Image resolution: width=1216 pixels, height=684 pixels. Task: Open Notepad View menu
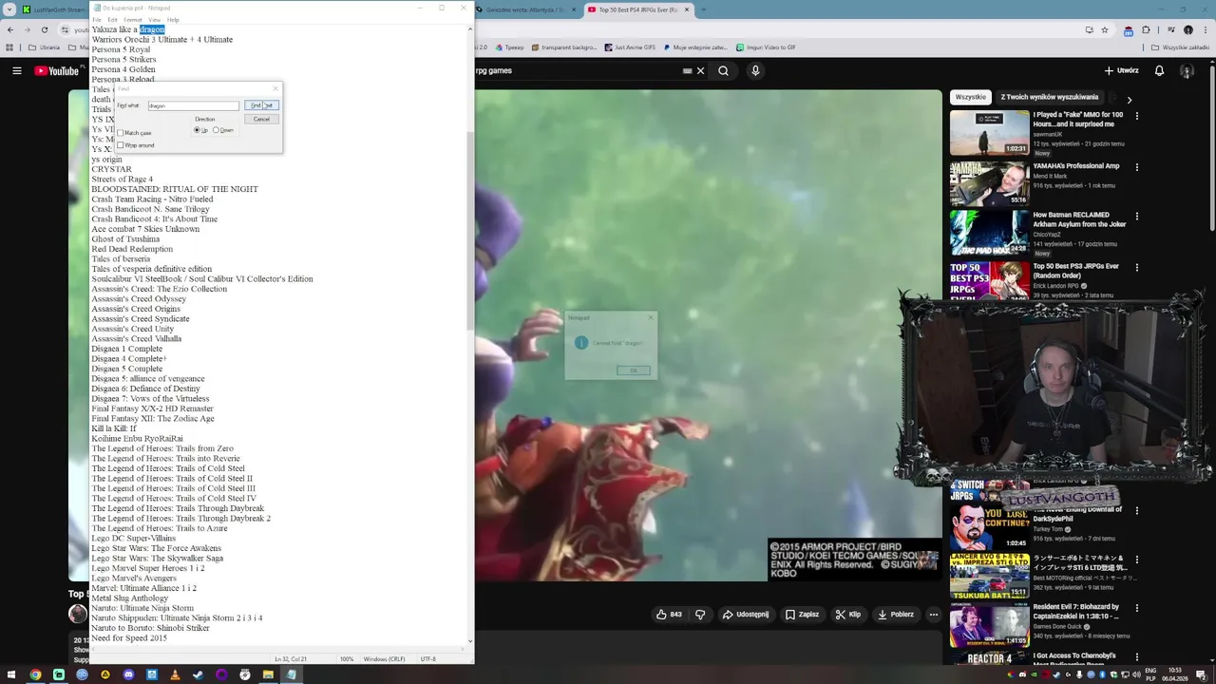[x=154, y=19]
